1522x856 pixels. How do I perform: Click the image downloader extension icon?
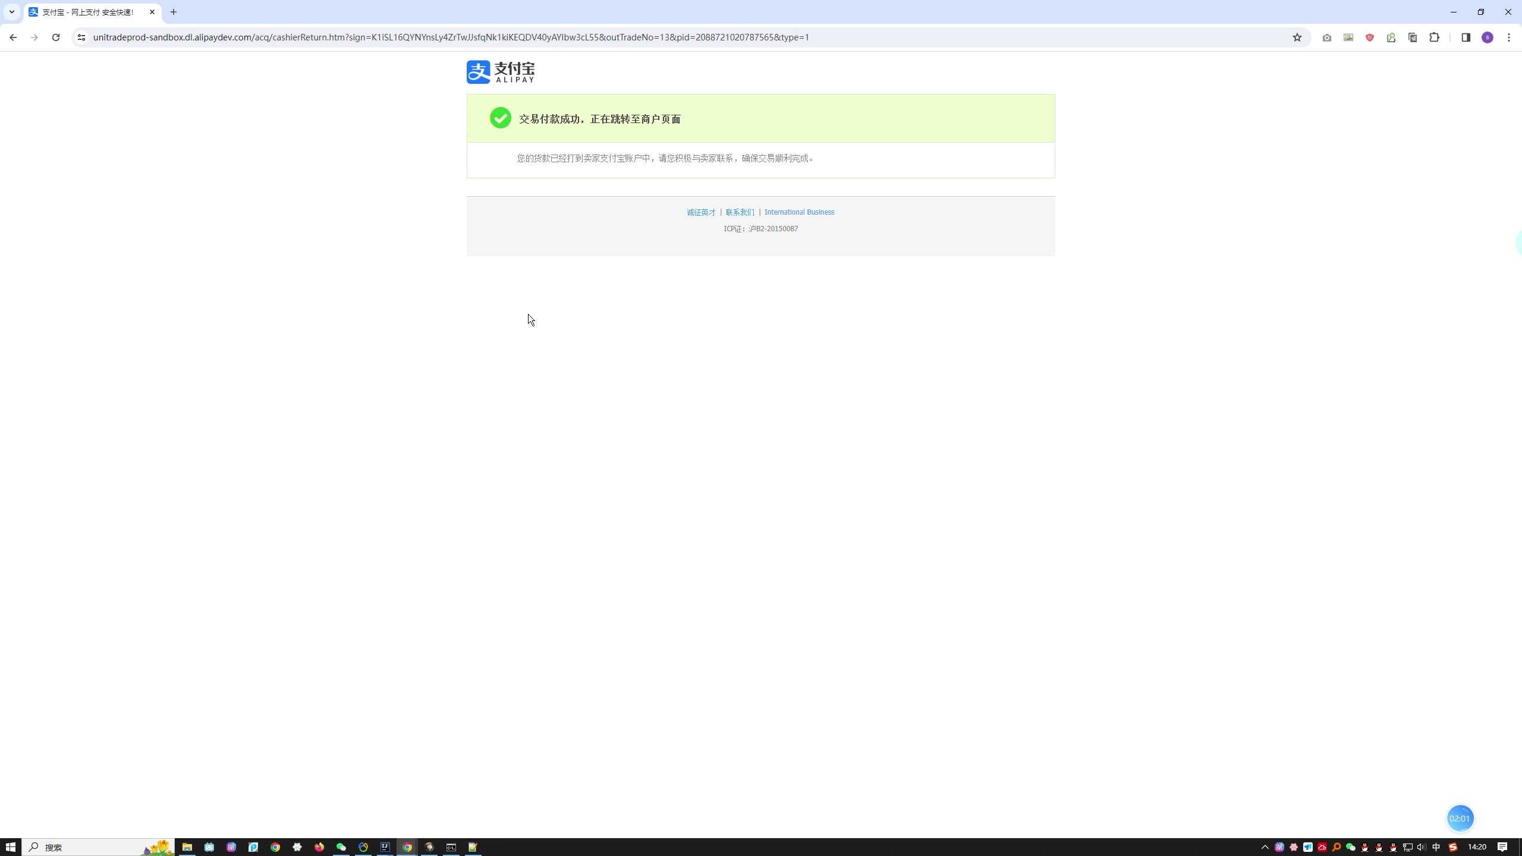point(1348,37)
